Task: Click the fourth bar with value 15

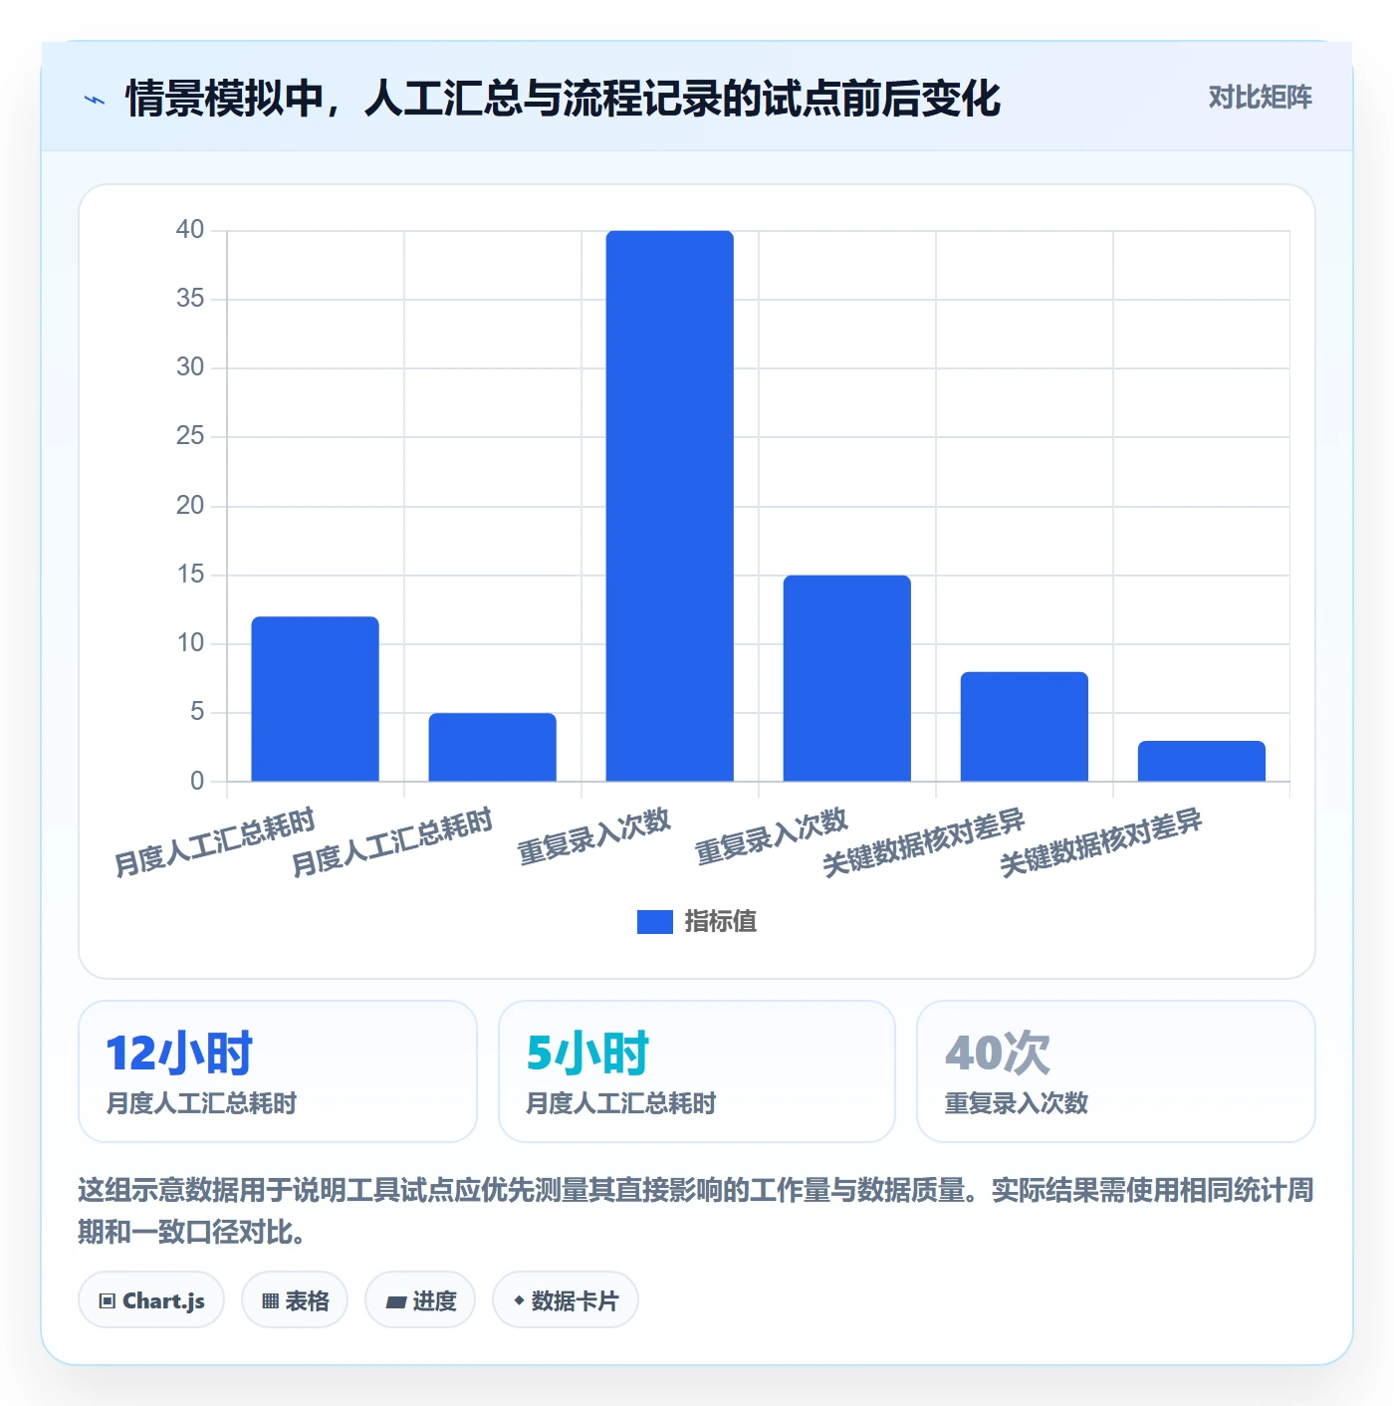Action: 847,678
